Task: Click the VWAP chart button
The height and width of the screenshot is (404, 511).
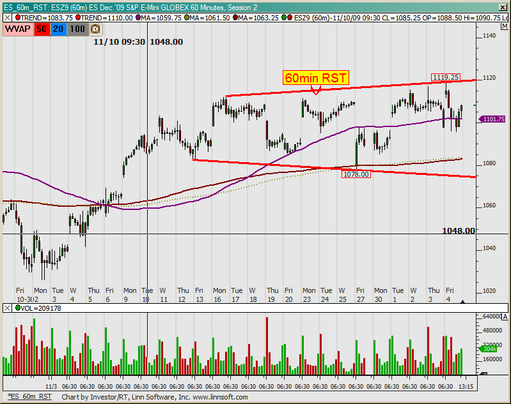Action: 17,29
